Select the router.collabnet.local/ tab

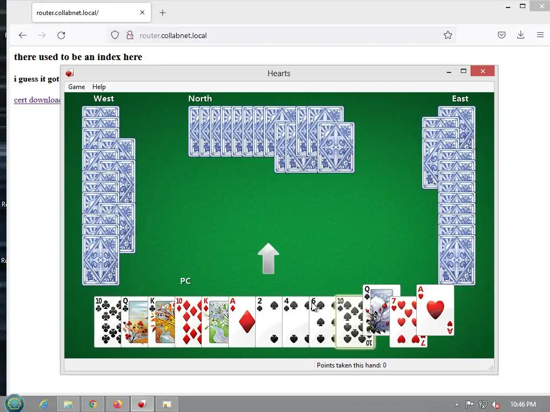(91, 13)
